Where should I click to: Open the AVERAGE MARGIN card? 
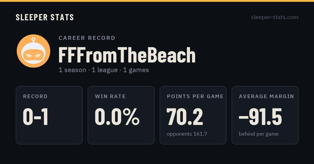pyautogui.click(x=265, y=115)
